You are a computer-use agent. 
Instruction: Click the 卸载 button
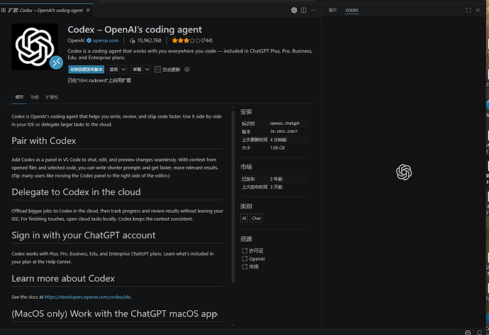pyautogui.click(x=137, y=70)
